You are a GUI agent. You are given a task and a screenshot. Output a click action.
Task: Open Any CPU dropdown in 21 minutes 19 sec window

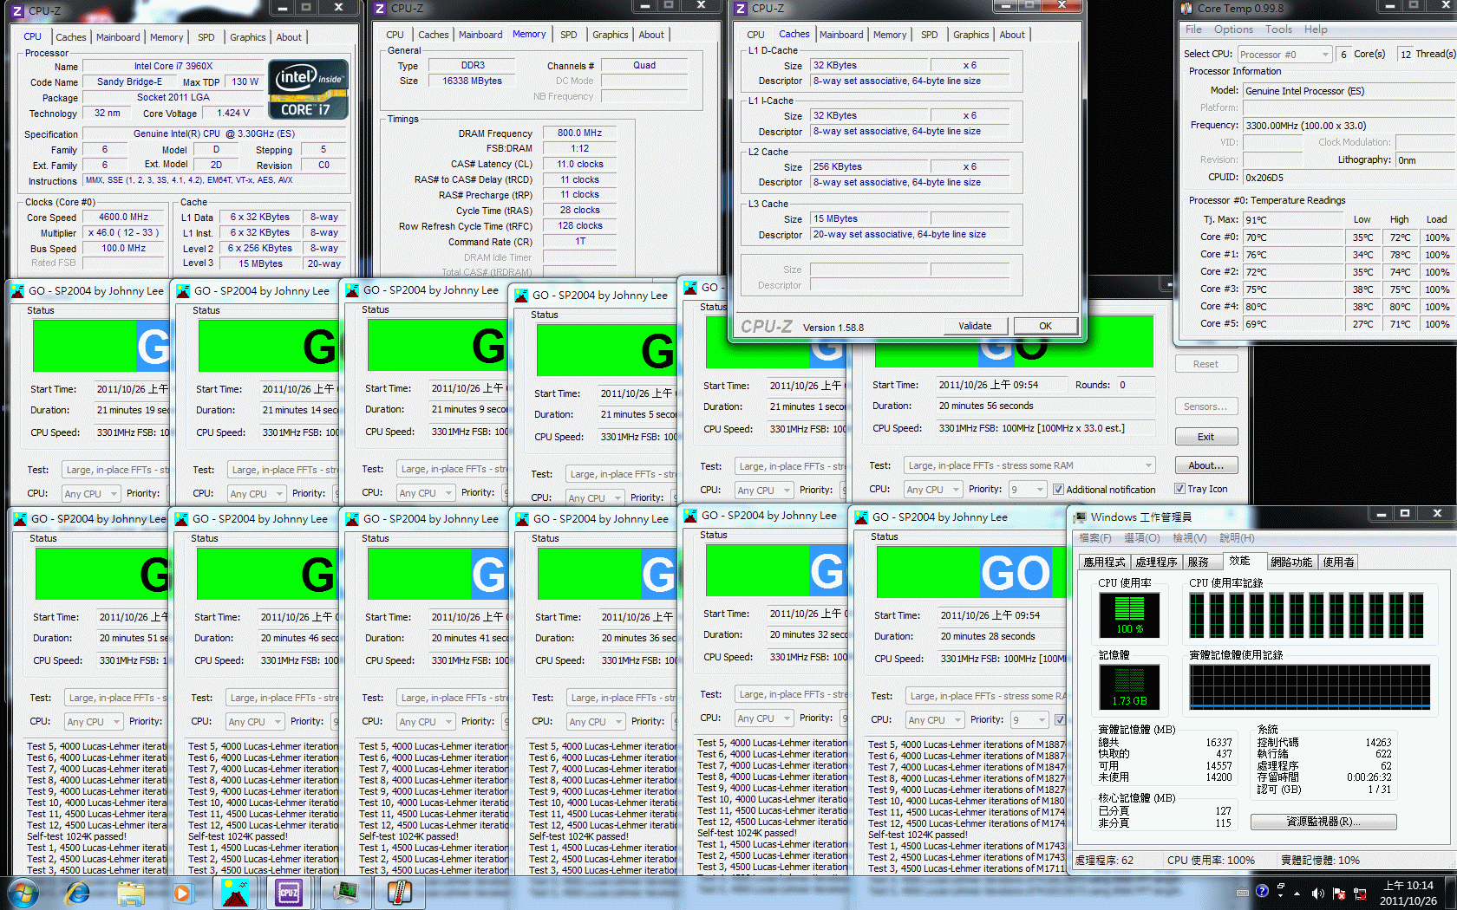[x=90, y=494]
